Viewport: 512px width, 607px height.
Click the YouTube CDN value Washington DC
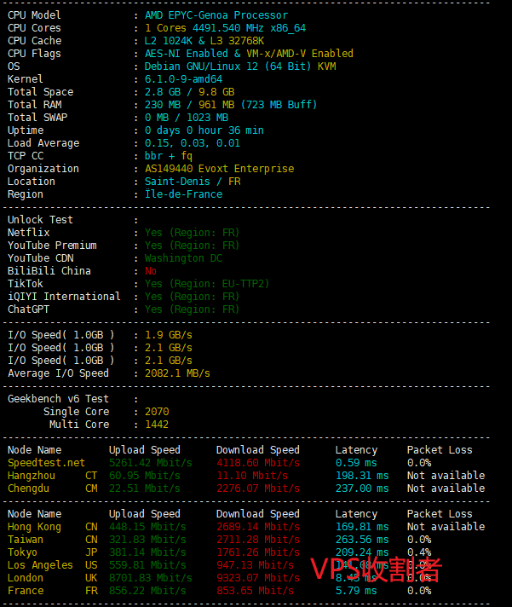click(183, 258)
